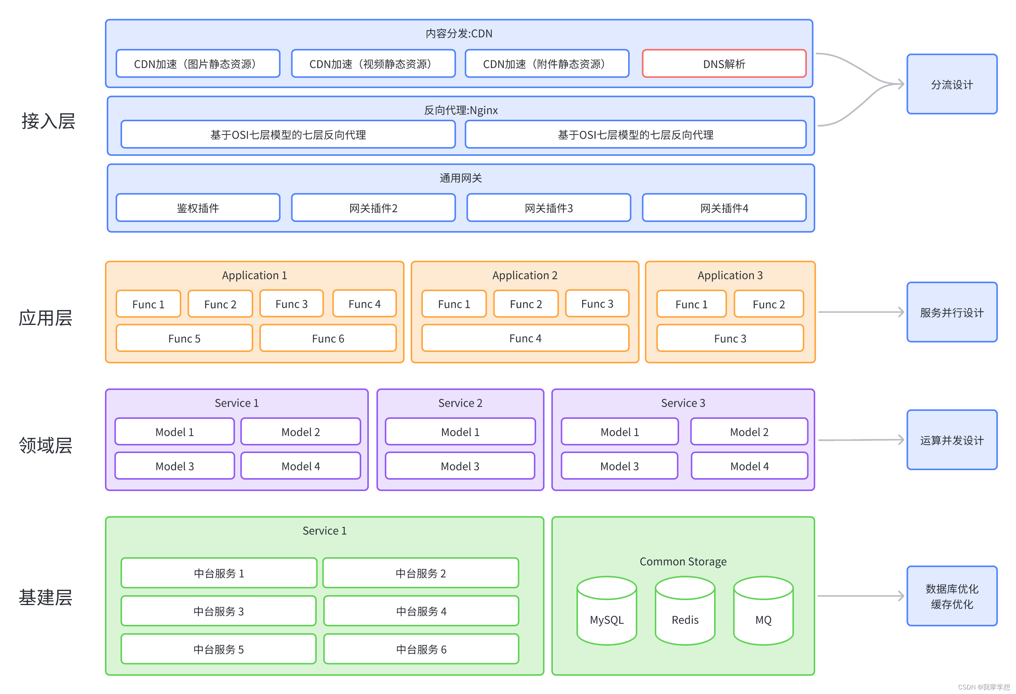Click Func 3 inside Application 1
1016x694 pixels.
point(291,303)
